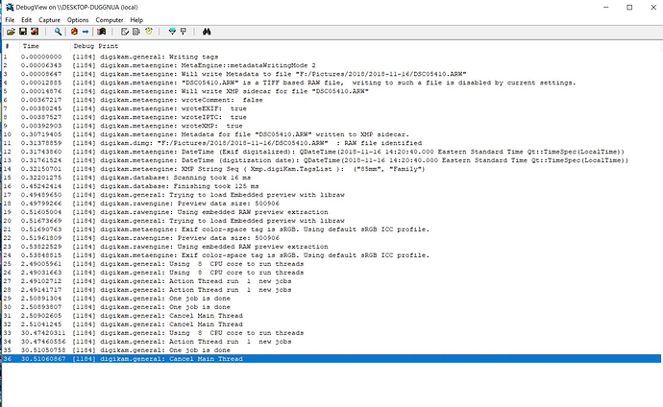Open Filter/Highlight using the funnel icon

click(x=172, y=32)
